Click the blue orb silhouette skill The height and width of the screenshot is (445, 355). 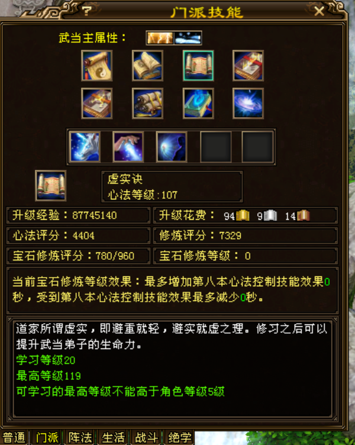(172, 147)
